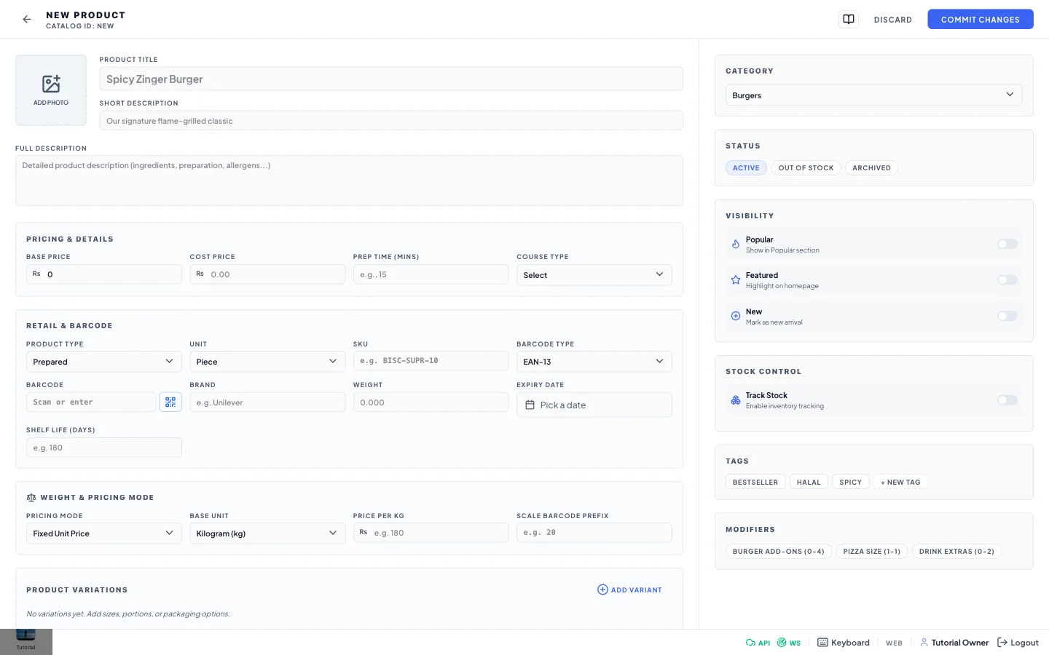Select the Halal tag
The image size is (1049, 655).
(809, 483)
